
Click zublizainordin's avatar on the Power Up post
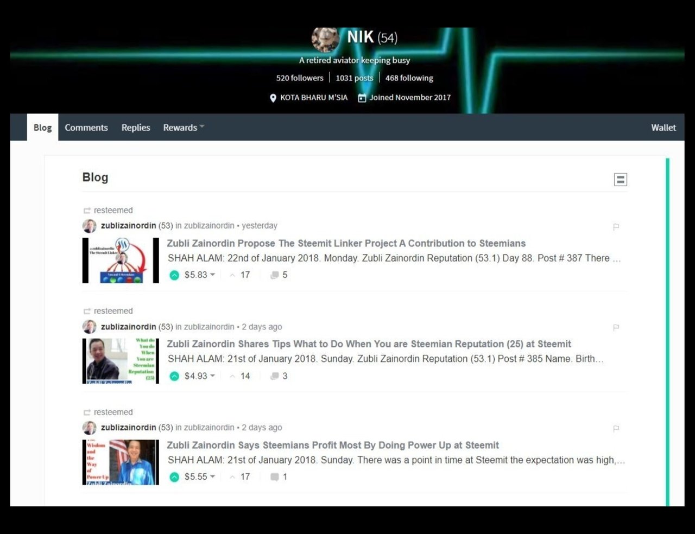coord(90,428)
